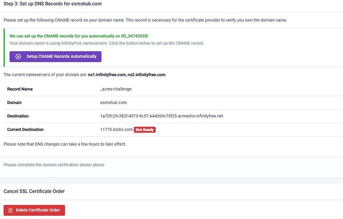Click the ns2.infinityfree.com nameserver text
Viewport: 343px width, 219px height.
pyautogui.click(x=146, y=75)
